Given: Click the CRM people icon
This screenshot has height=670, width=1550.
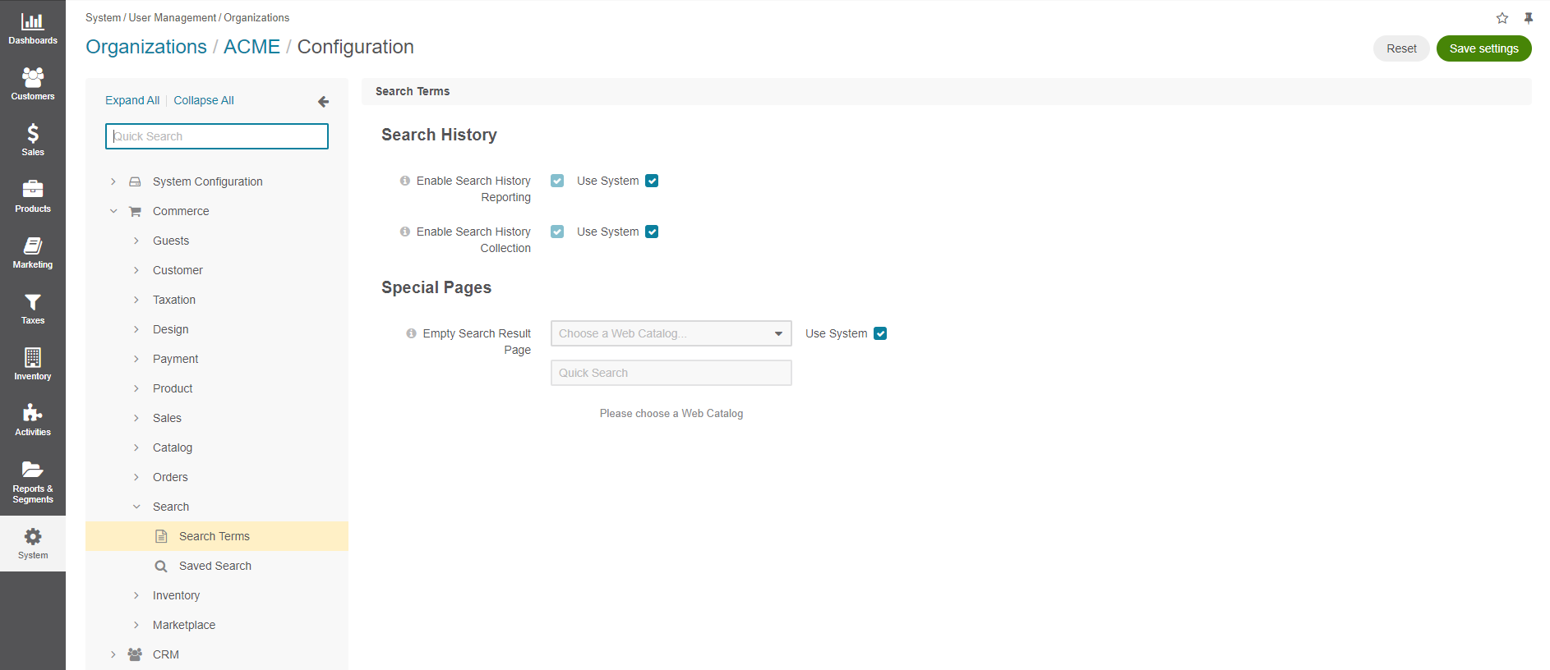Looking at the screenshot, I should pos(135,654).
